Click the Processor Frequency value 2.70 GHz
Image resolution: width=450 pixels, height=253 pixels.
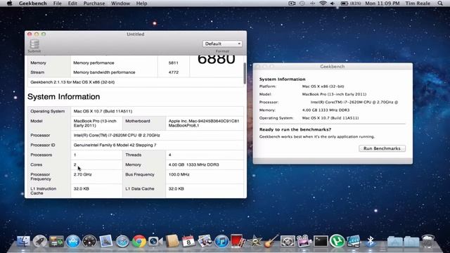click(x=83, y=174)
